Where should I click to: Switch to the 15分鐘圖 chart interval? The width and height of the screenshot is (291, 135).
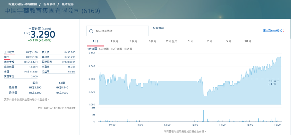coord(116,49)
